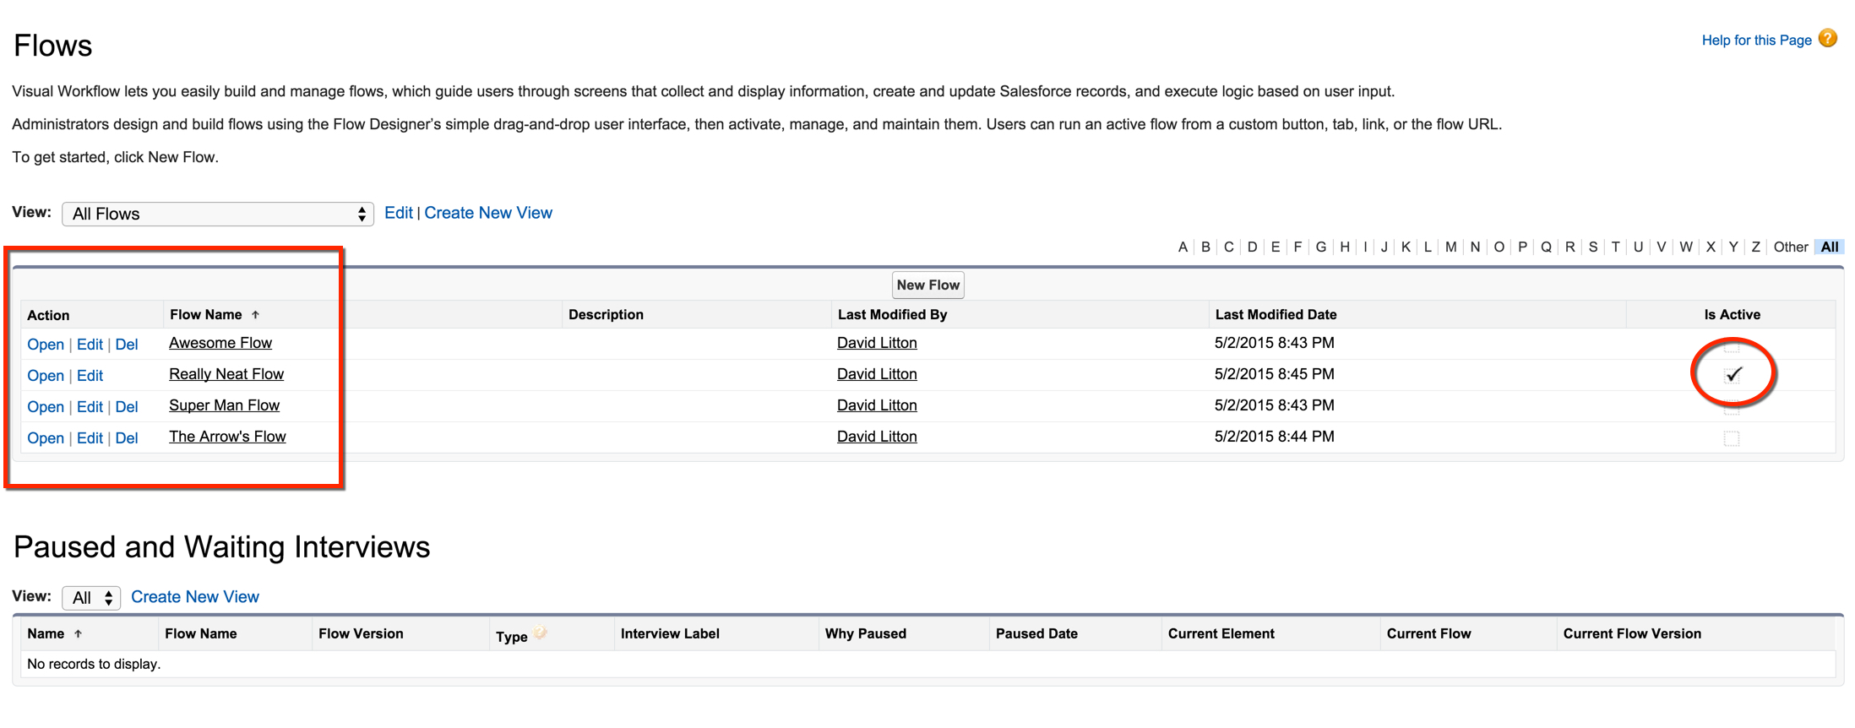Toggle the Is Active checkbox for Awesome Flow
The image size is (1855, 728).
pyautogui.click(x=1732, y=345)
